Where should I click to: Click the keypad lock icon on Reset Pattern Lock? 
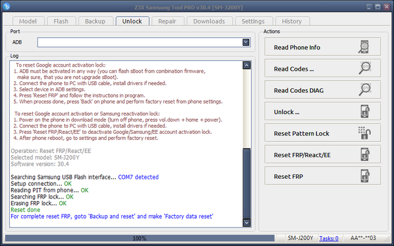tap(364, 133)
